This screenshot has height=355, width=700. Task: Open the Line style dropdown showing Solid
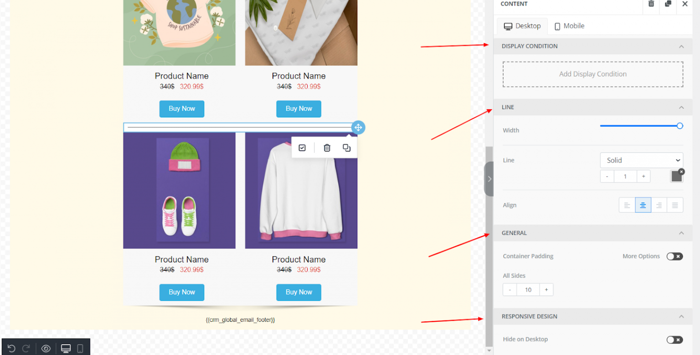642,160
